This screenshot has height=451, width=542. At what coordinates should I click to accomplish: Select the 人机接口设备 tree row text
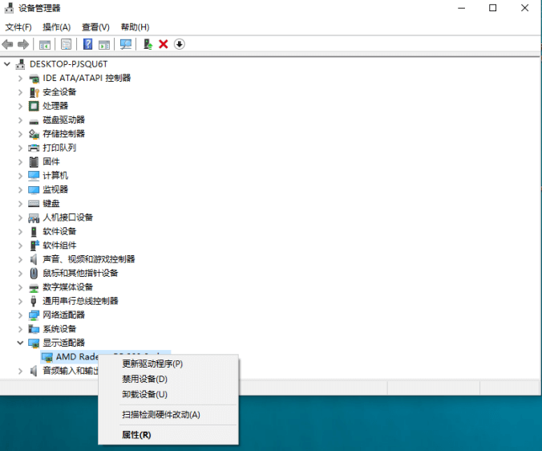pos(67,217)
